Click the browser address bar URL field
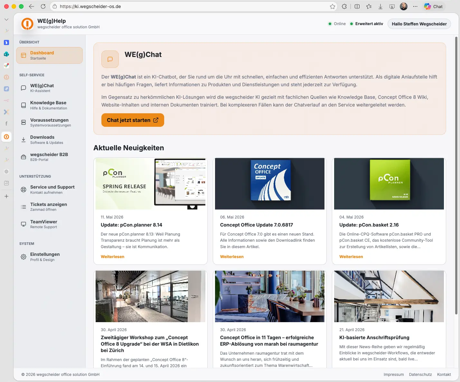 pyautogui.click(x=193, y=6)
